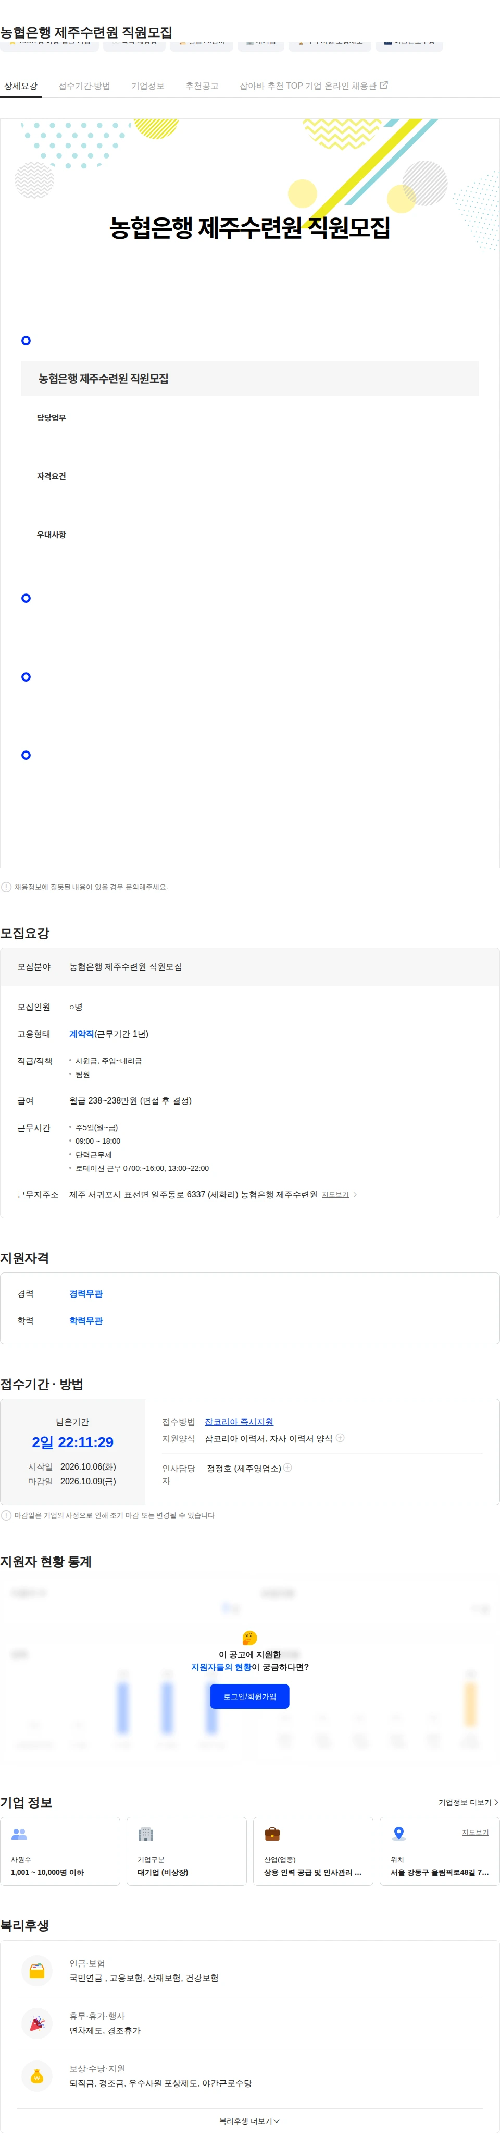Viewport: 500px width, 2146px height.
Task: Click the info icon beside 마감일은 기업의 사정 notice
Action: (x=6, y=1515)
